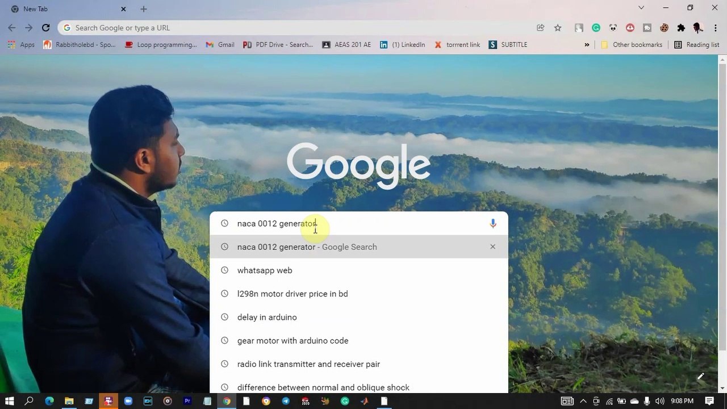727x409 pixels.
Task: Expand the hidden bookmarks overflow chevron
Action: (x=587, y=45)
